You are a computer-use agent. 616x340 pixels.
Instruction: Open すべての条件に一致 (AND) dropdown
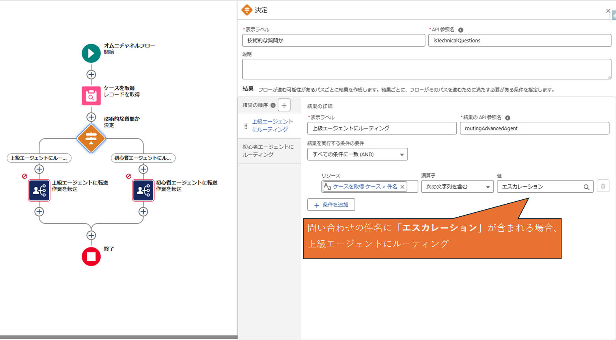point(357,154)
